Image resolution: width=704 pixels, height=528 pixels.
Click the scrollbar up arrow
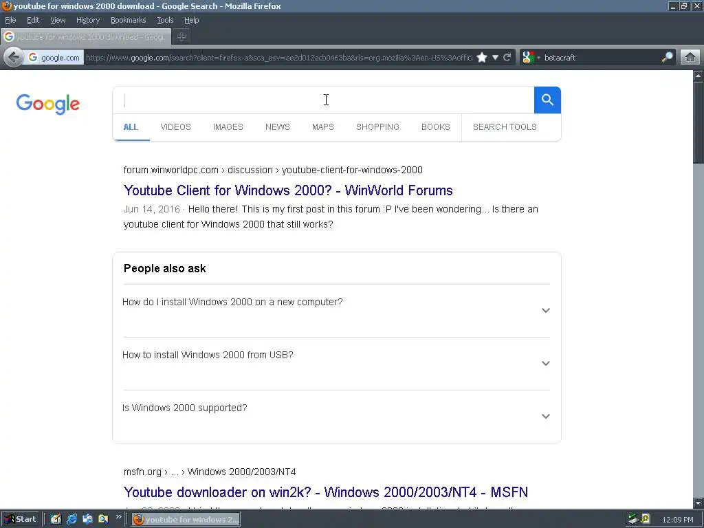[698, 76]
